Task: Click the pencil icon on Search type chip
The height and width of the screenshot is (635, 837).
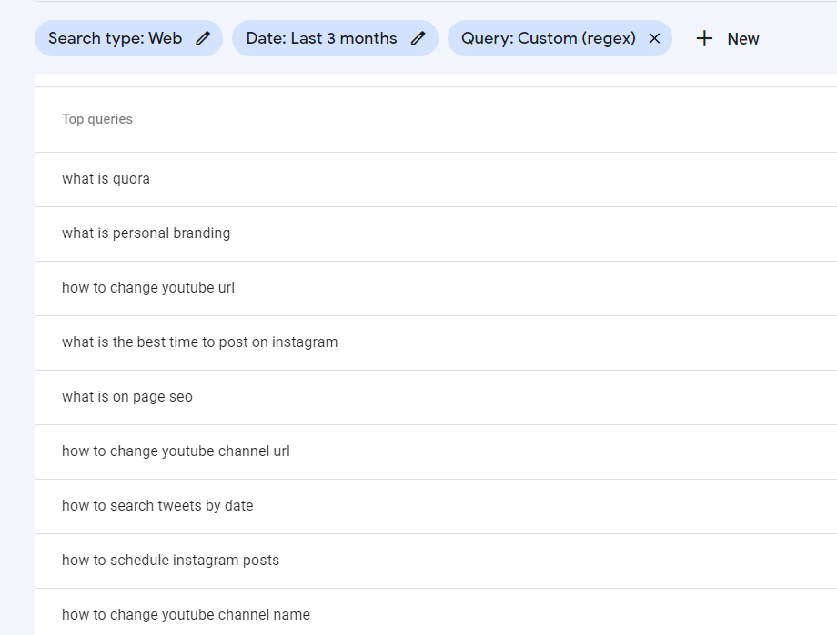Action: [203, 38]
